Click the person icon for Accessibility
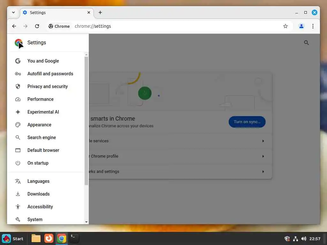327x245 pixels. (x=18, y=207)
